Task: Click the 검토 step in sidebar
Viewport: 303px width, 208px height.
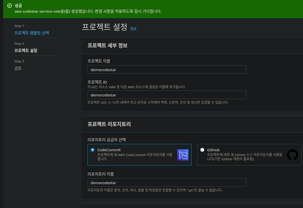Action: coord(18,68)
